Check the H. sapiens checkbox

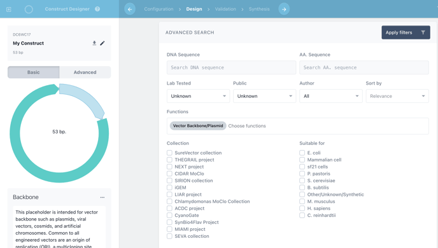(302, 209)
